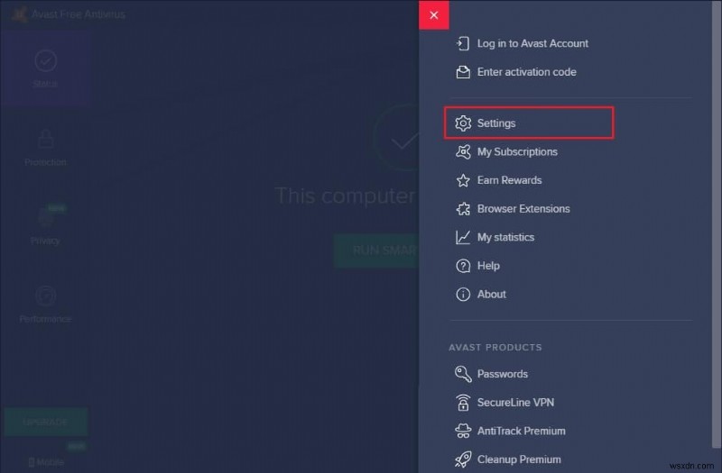Click the Passwords key icon
The image size is (722, 473).
pyautogui.click(x=463, y=374)
